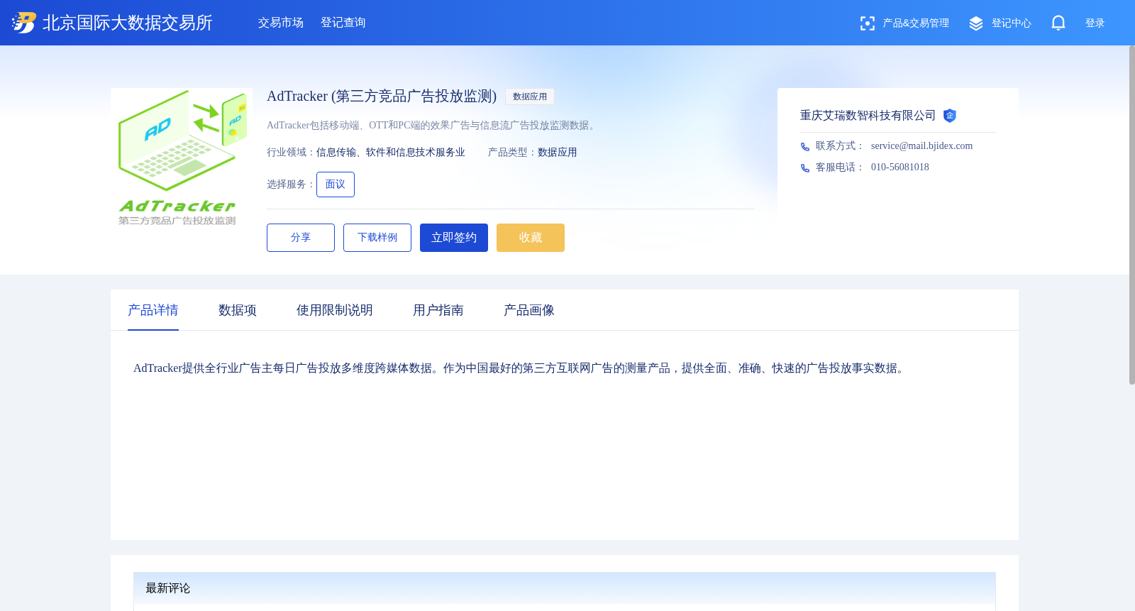Image resolution: width=1135 pixels, height=611 pixels.
Task: Click the email service@mail.bjidex.com
Action: pyautogui.click(x=921, y=146)
